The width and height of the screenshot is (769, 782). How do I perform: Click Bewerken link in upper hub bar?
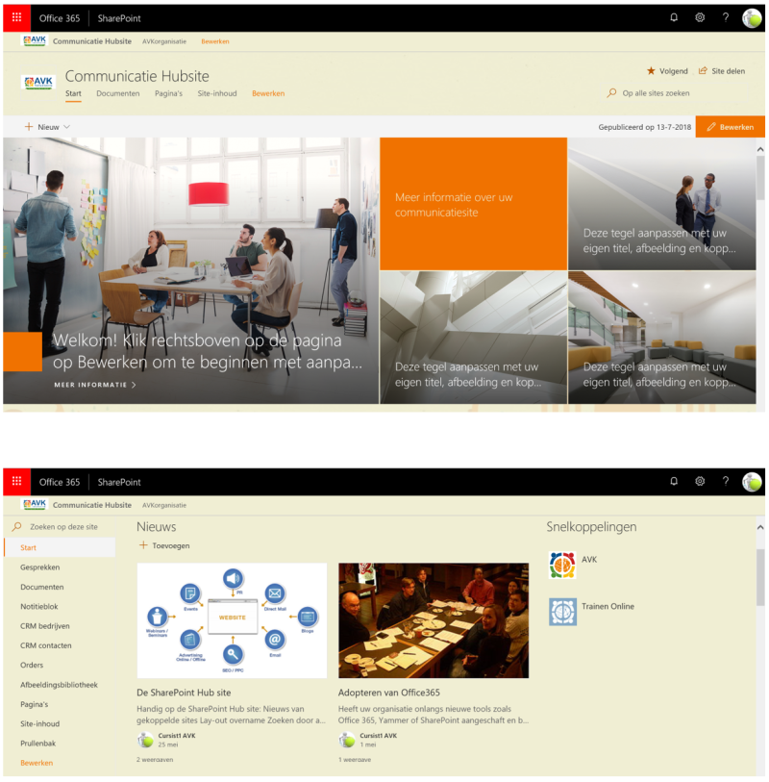pyautogui.click(x=215, y=41)
